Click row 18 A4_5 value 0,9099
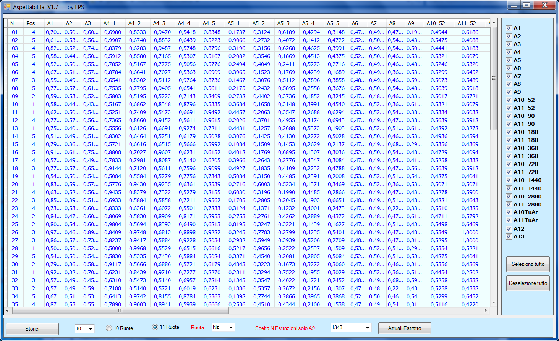 point(212,168)
